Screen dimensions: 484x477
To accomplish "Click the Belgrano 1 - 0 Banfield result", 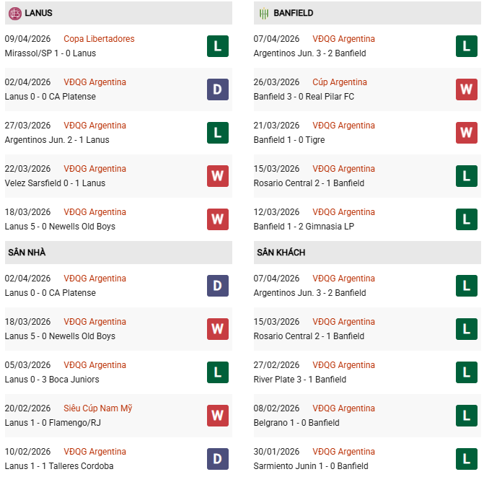I will [296, 423].
